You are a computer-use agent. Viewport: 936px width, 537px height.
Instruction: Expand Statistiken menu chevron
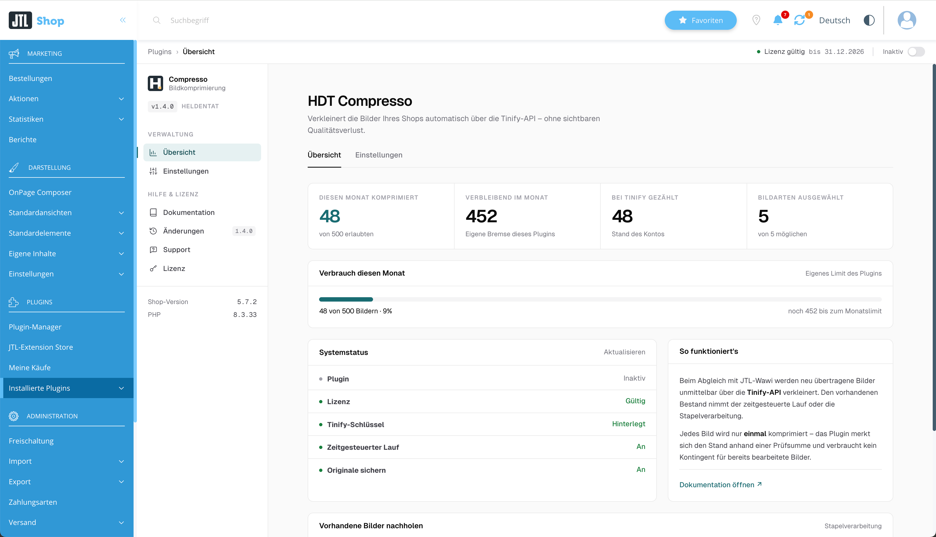(x=122, y=119)
